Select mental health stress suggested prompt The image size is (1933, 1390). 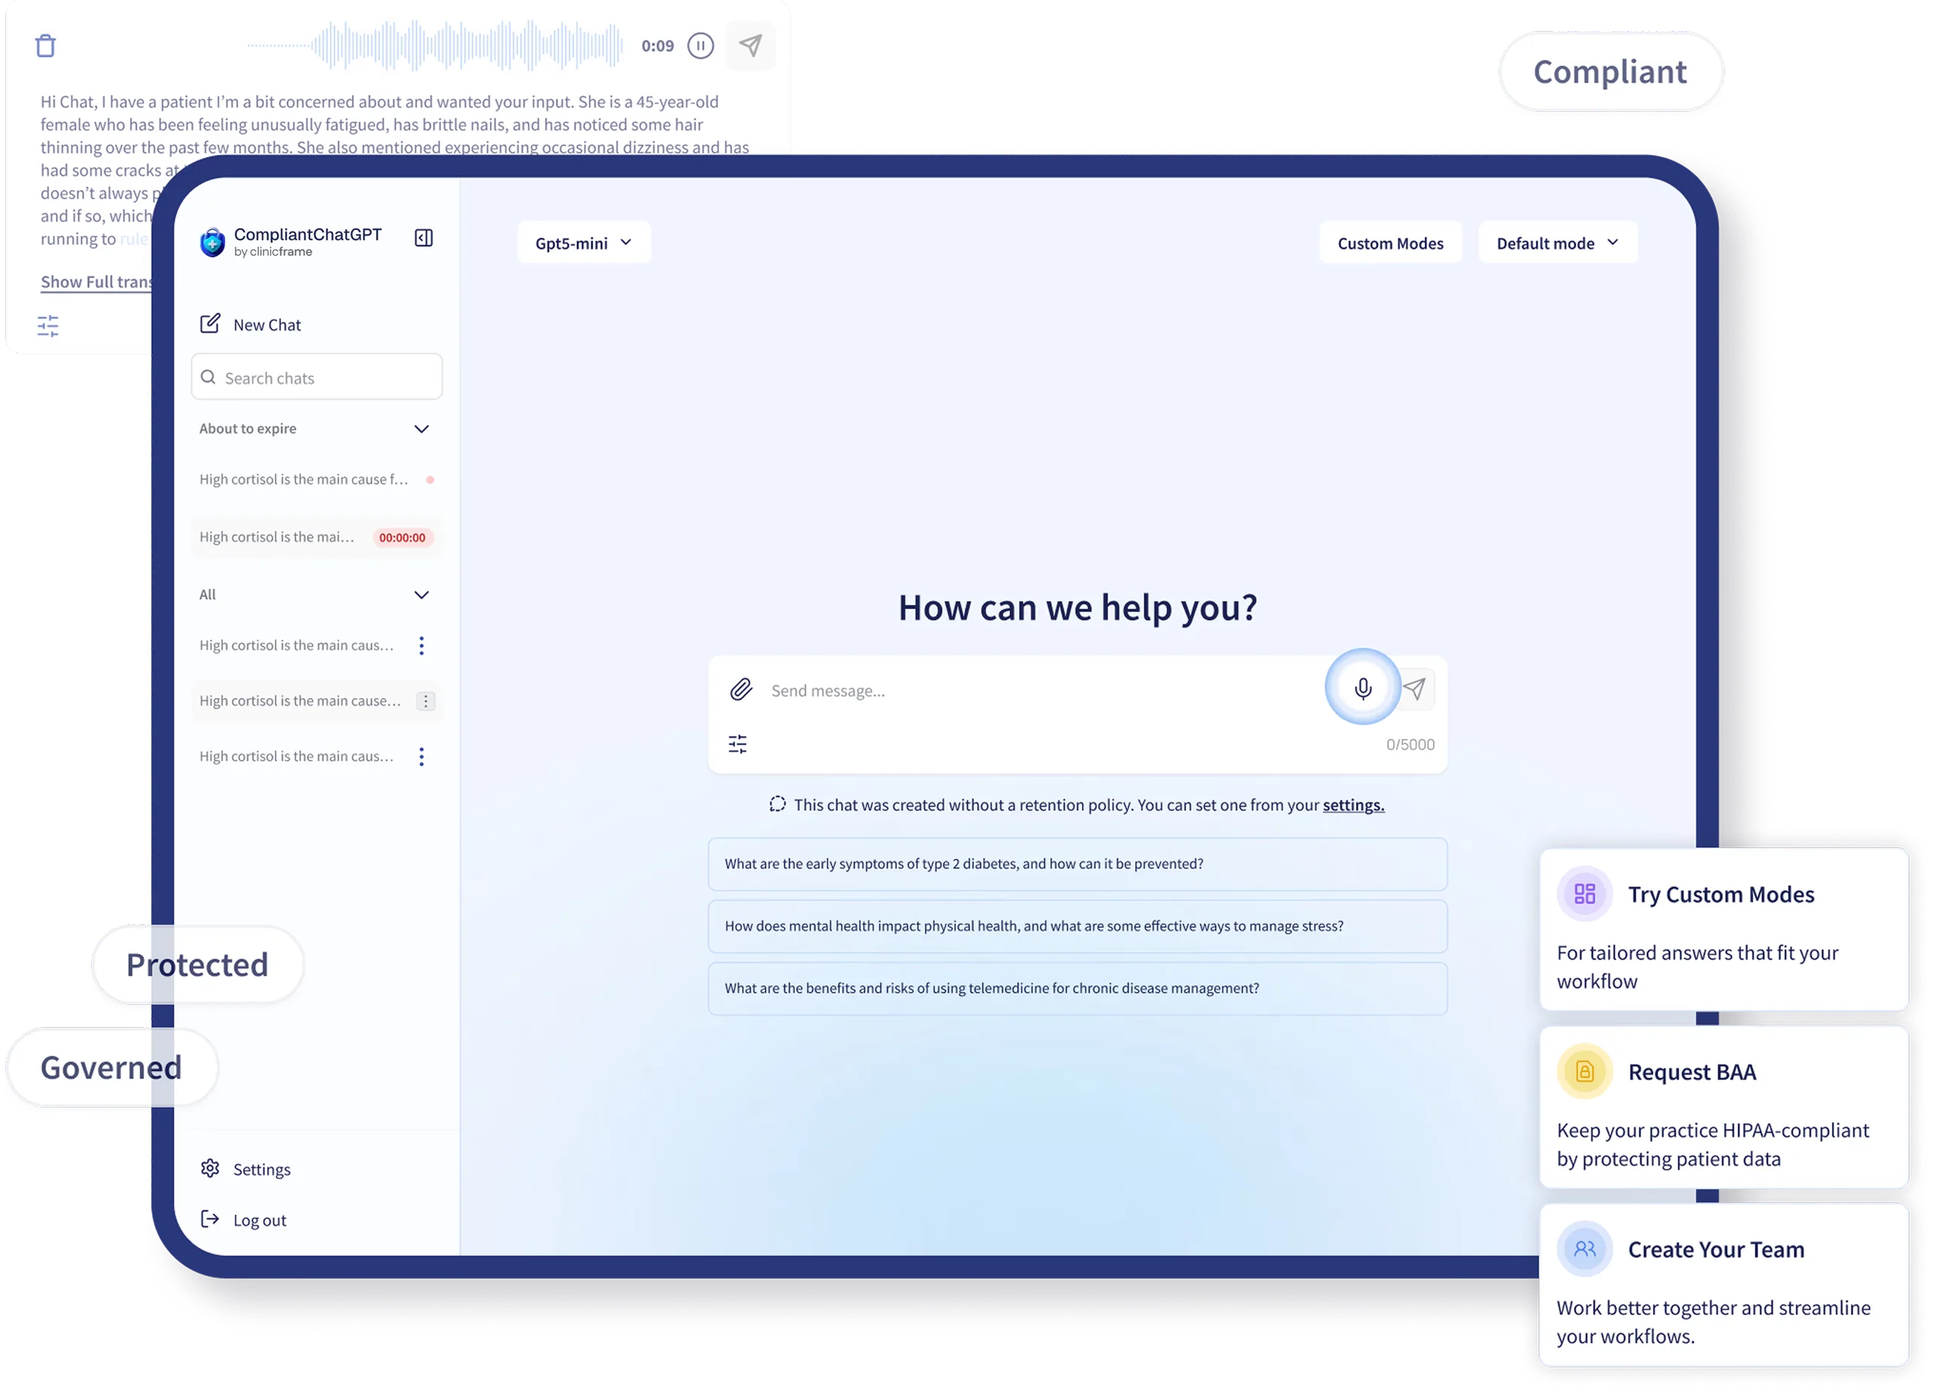pos(1077,926)
